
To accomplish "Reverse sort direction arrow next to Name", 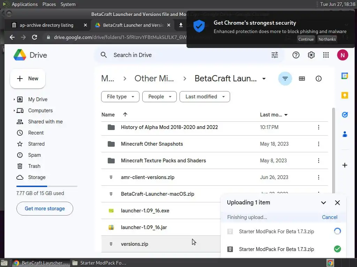I will pyautogui.click(x=125, y=114).
